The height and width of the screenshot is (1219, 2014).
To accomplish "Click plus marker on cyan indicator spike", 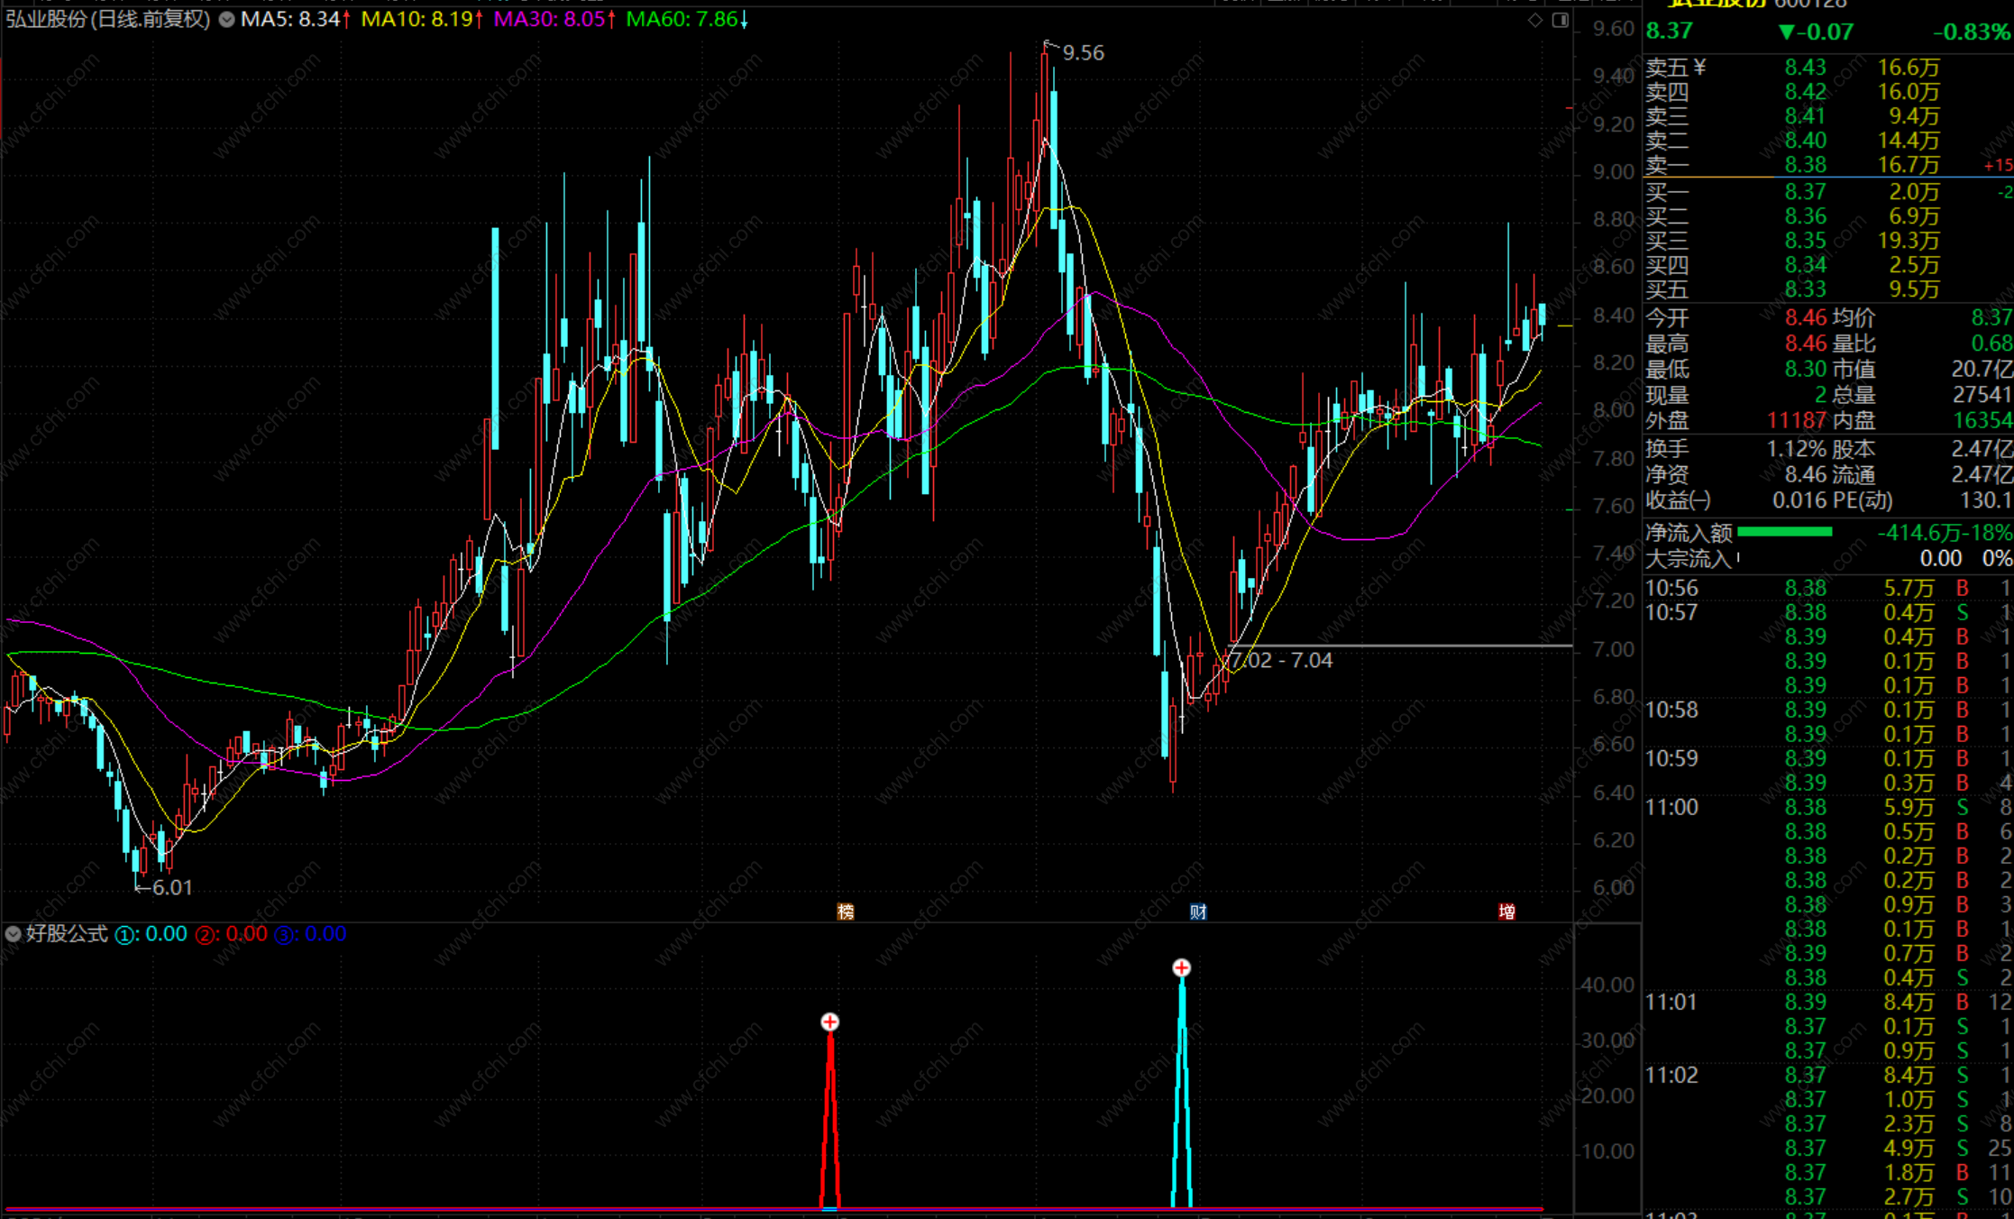I will coord(1181,967).
